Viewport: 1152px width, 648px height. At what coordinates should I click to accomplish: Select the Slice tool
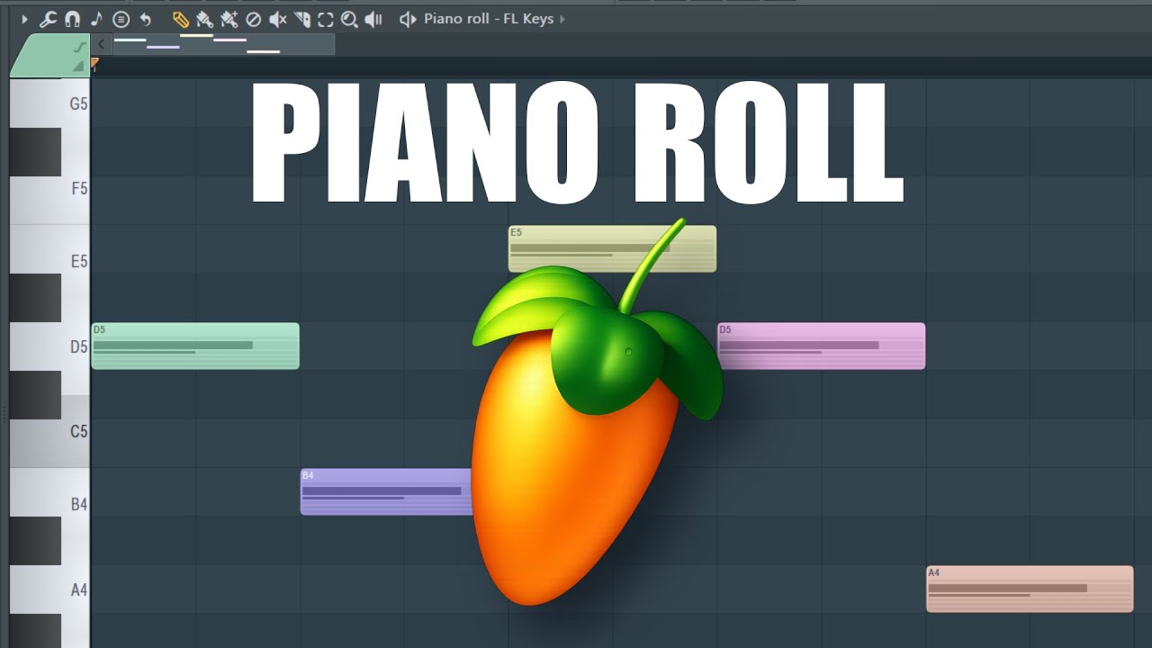(x=302, y=19)
